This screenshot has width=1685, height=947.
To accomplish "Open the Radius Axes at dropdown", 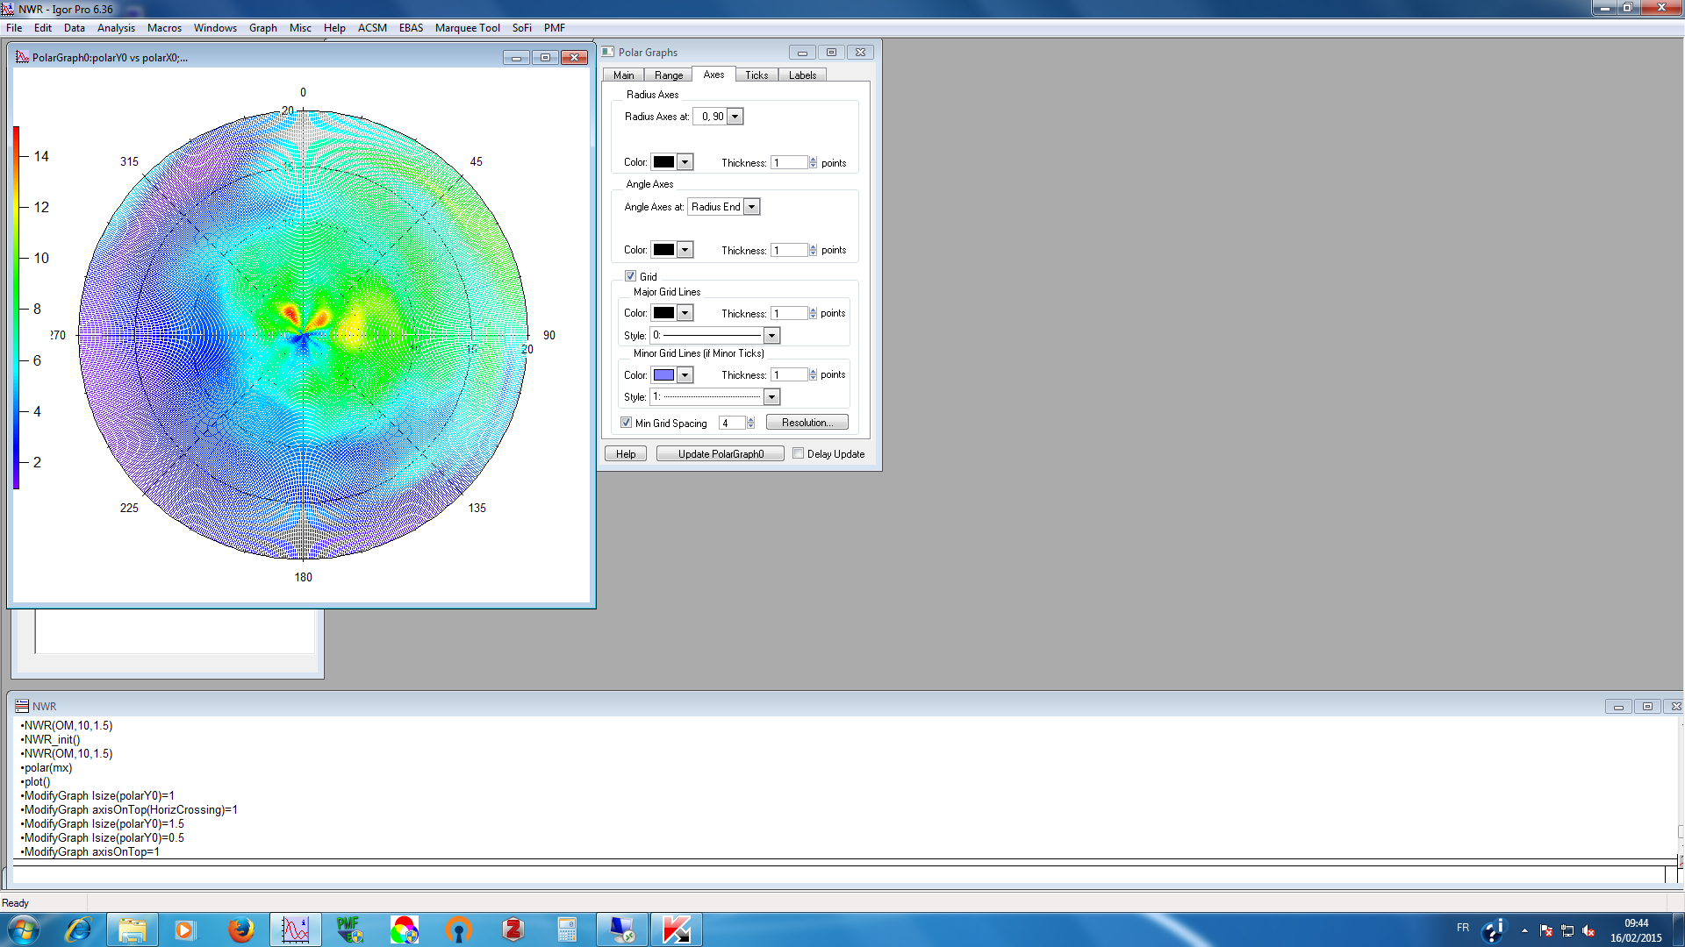I will (x=735, y=115).
